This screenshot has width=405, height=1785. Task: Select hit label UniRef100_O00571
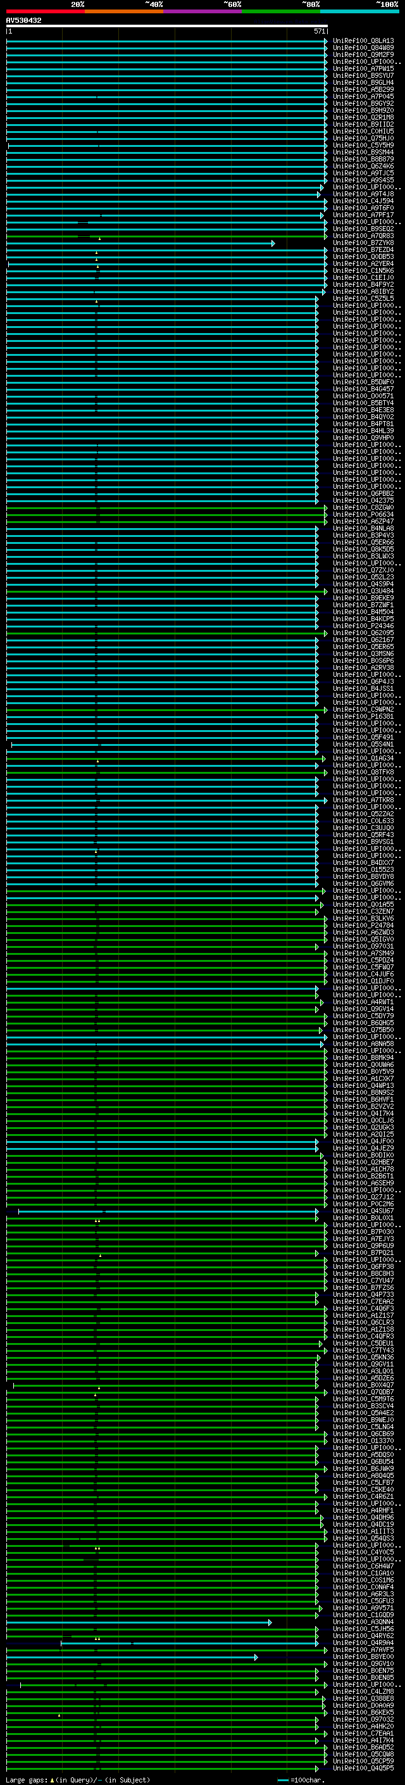tap(363, 396)
